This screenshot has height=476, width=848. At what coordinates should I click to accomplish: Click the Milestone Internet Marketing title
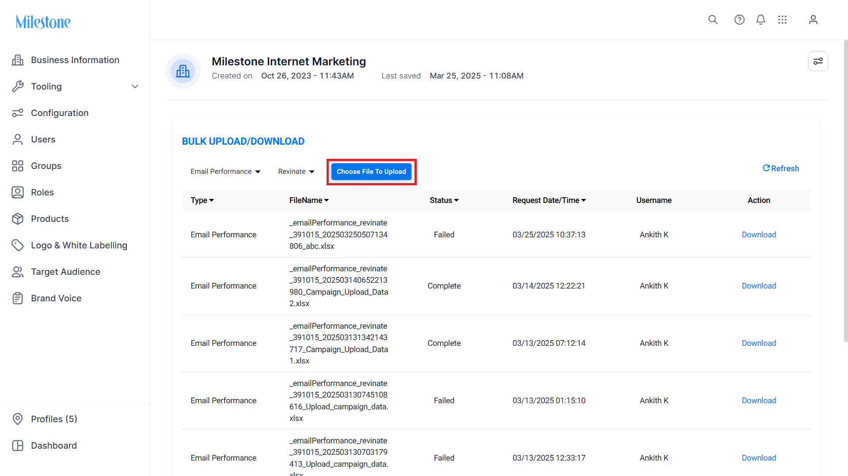289,61
